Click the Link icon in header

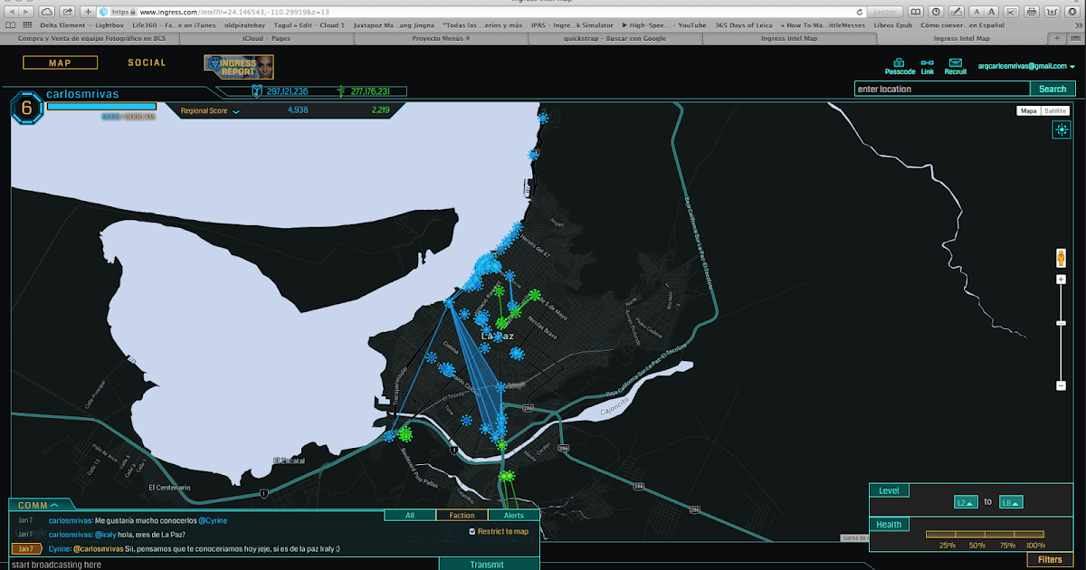927,62
